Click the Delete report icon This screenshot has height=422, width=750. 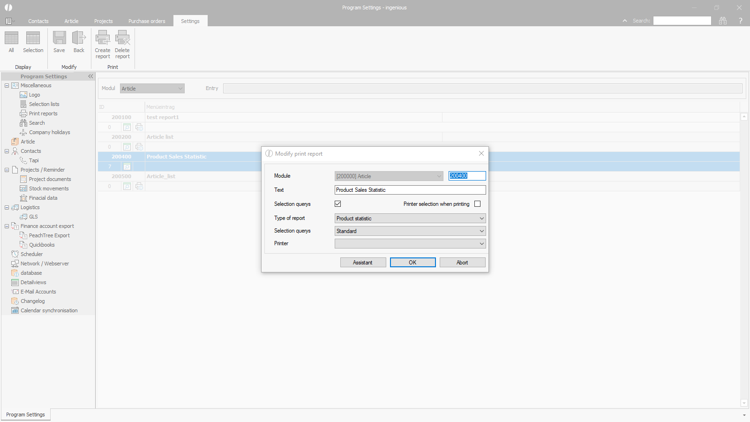pos(122,38)
